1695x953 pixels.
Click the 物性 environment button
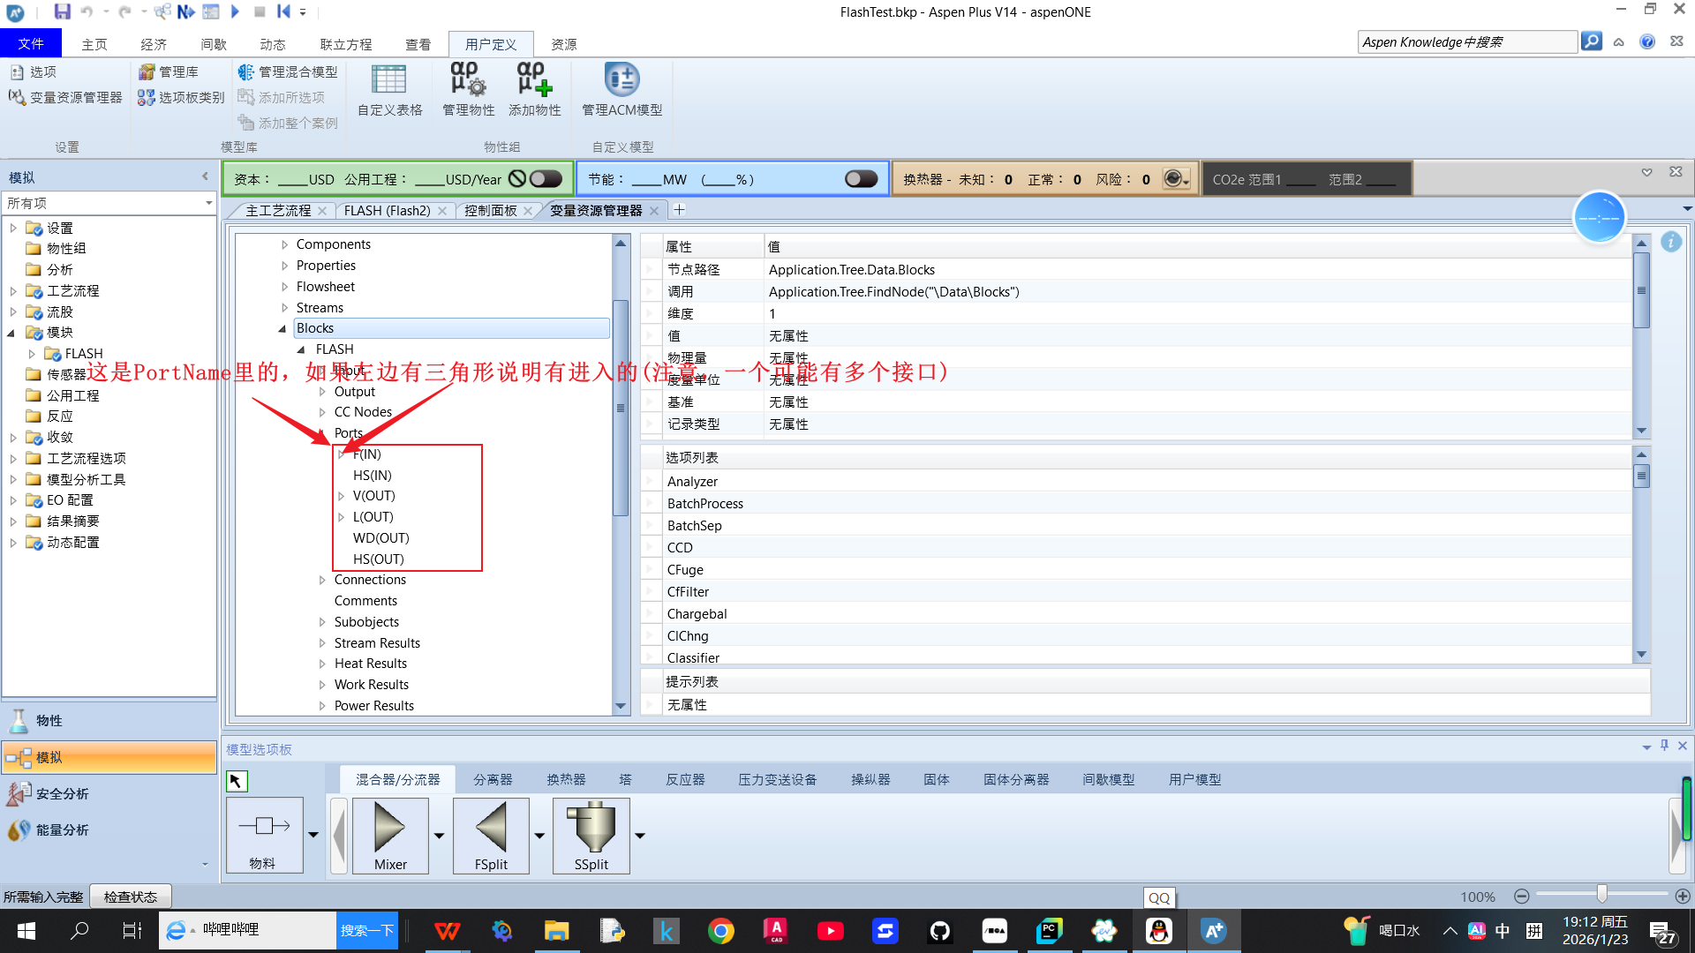49,720
